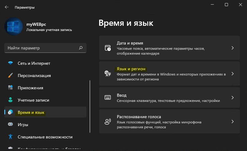The width and height of the screenshot is (247, 151).
Task: Maximize the Параметры window
Action: (226, 5)
